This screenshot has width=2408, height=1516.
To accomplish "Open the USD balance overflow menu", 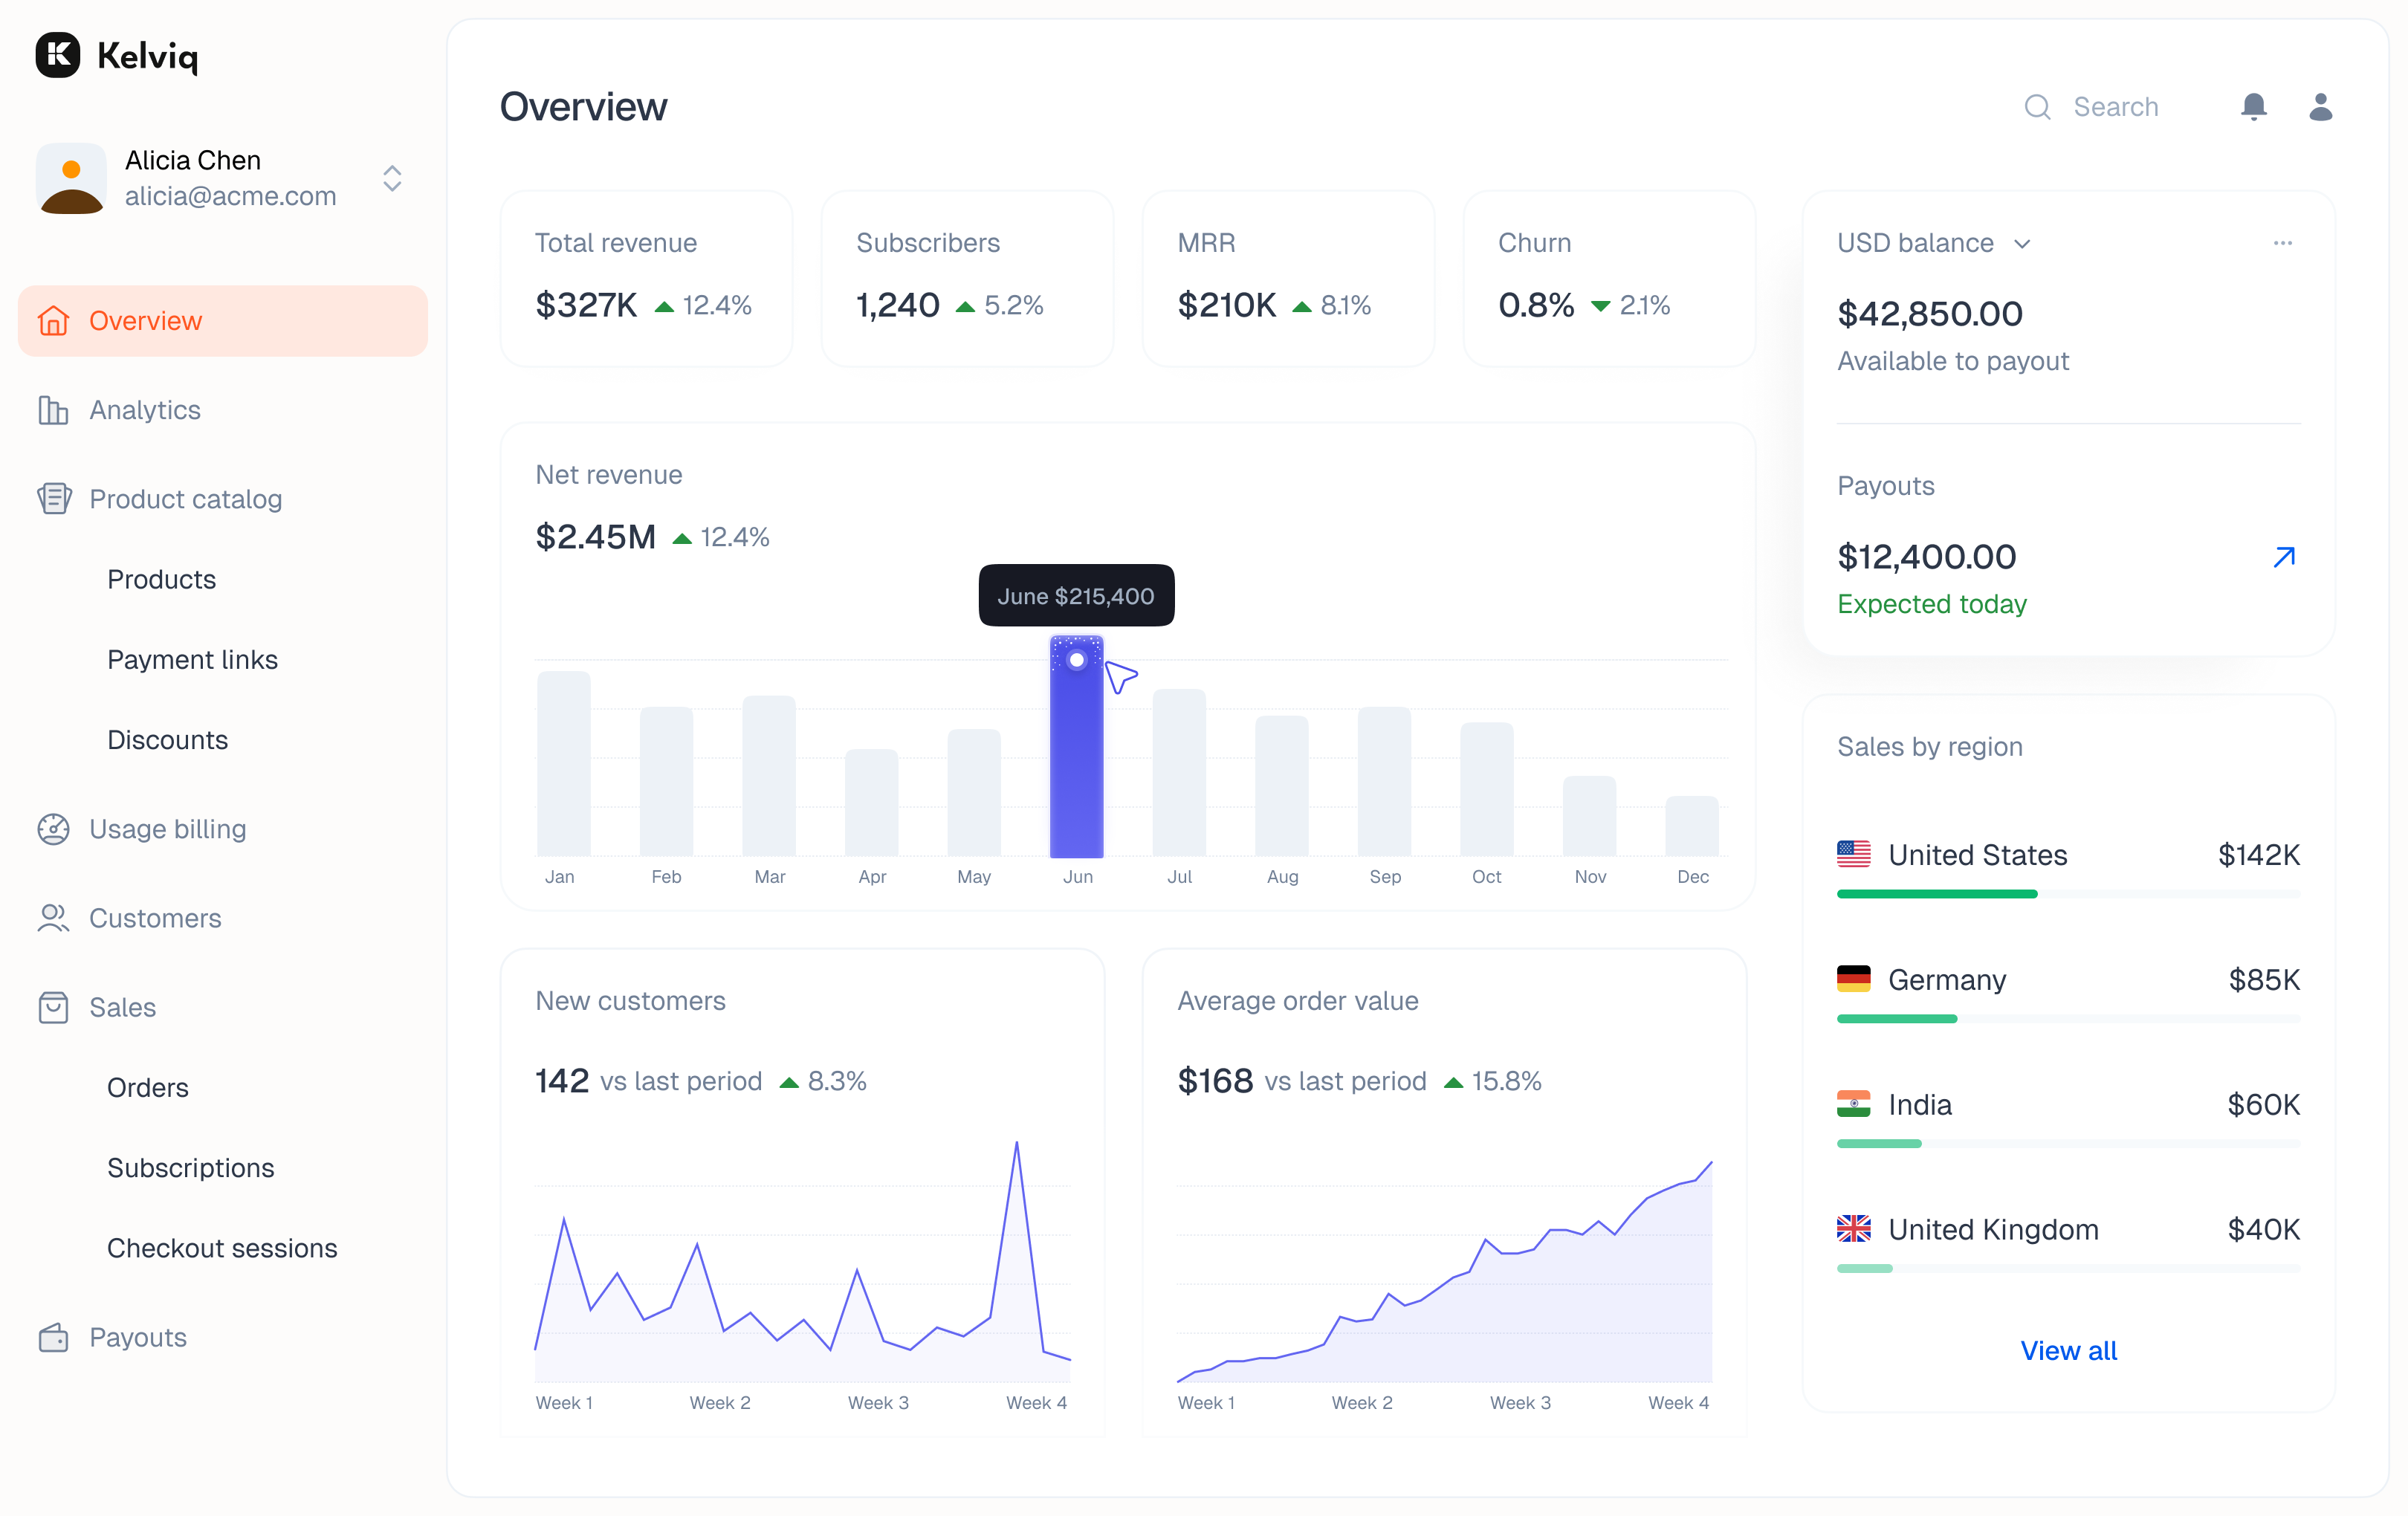I will [2283, 243].
